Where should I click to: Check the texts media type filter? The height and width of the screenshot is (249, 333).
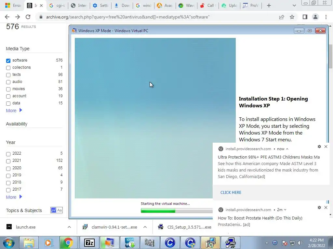click(8, 75)
